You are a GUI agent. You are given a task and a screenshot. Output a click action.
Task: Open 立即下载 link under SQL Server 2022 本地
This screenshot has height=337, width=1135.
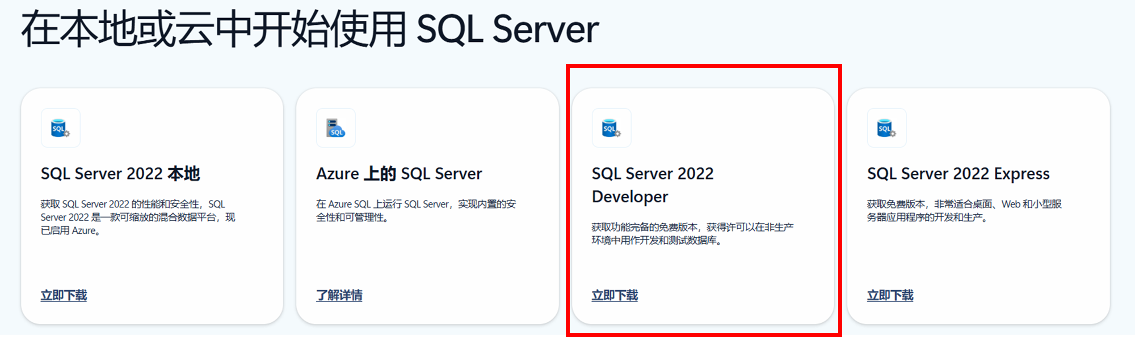point(64,295)
